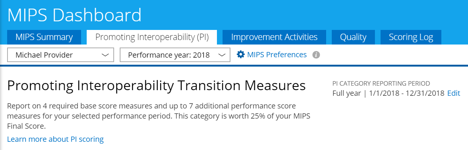Open the Michael Provider dropdown

click(60, 55)
